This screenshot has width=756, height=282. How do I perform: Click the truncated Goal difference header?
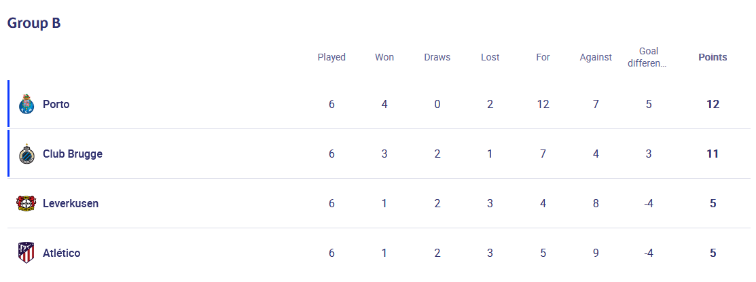pyautogui.click(x=649, y=57)
